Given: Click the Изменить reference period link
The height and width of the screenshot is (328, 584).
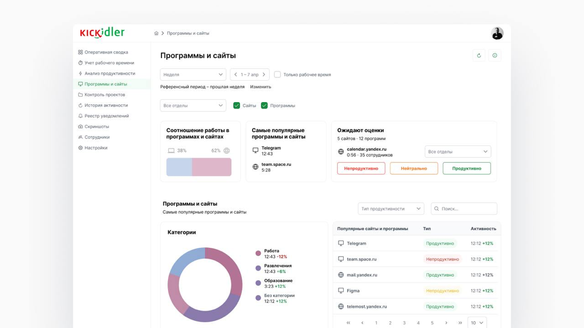Looking at the screenshot, I should 260,87.
